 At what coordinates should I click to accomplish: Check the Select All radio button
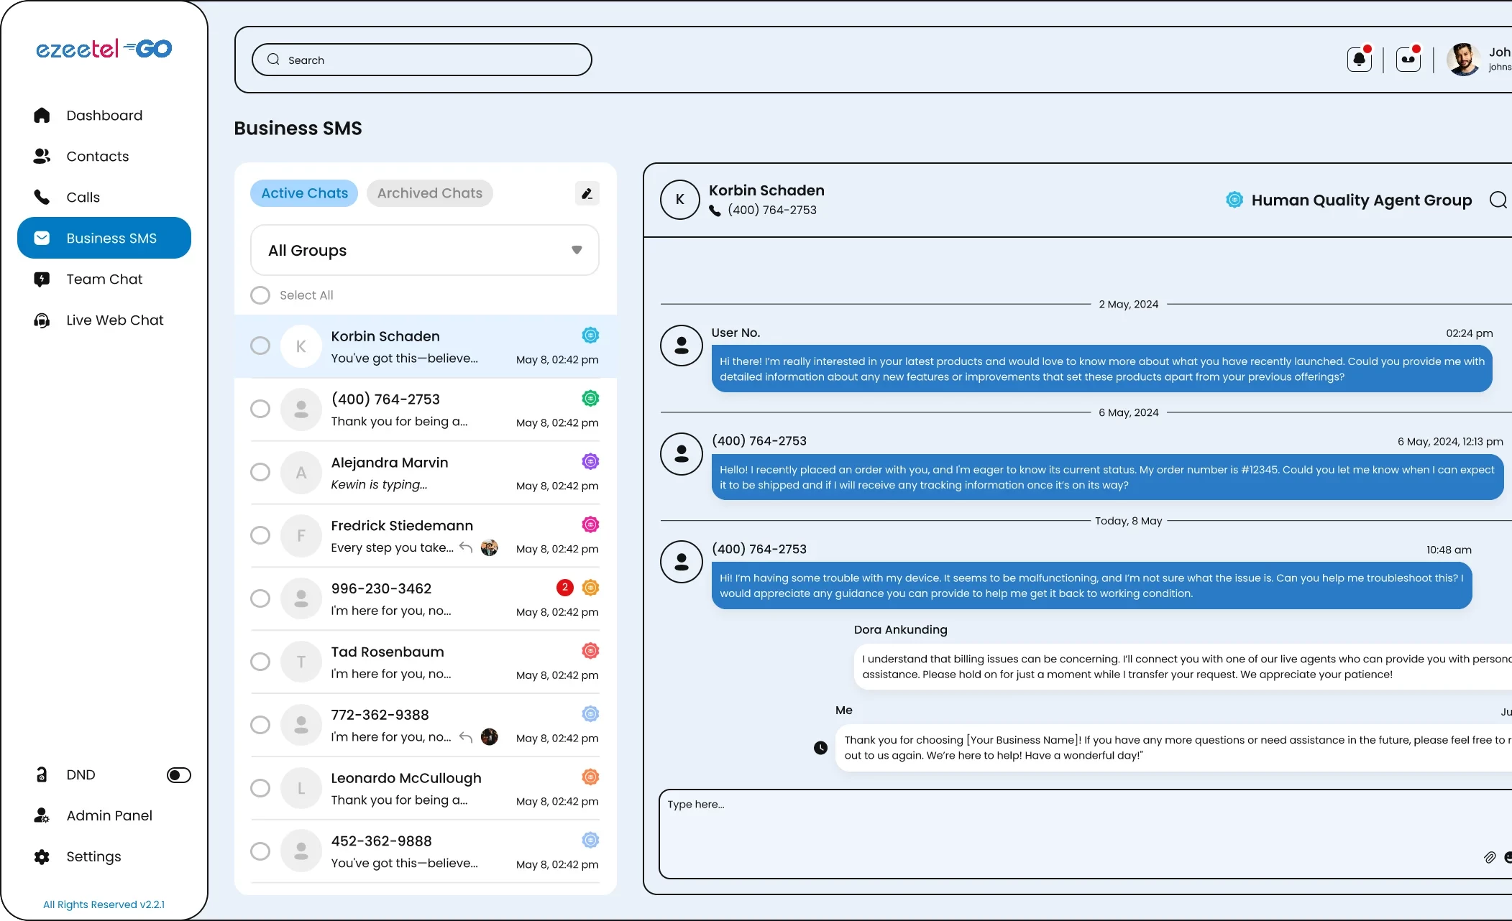click(260, 295)
